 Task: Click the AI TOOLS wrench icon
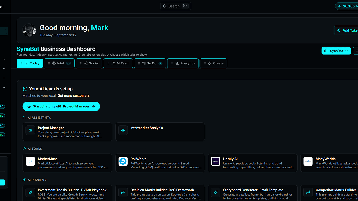pyautogui.click(x=24, y=149)
